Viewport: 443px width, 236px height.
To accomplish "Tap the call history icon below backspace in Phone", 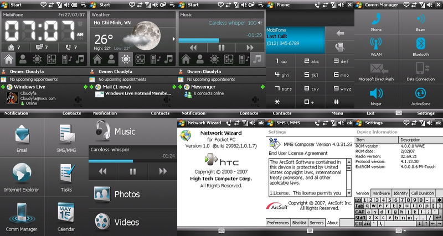I will (340, 47).
